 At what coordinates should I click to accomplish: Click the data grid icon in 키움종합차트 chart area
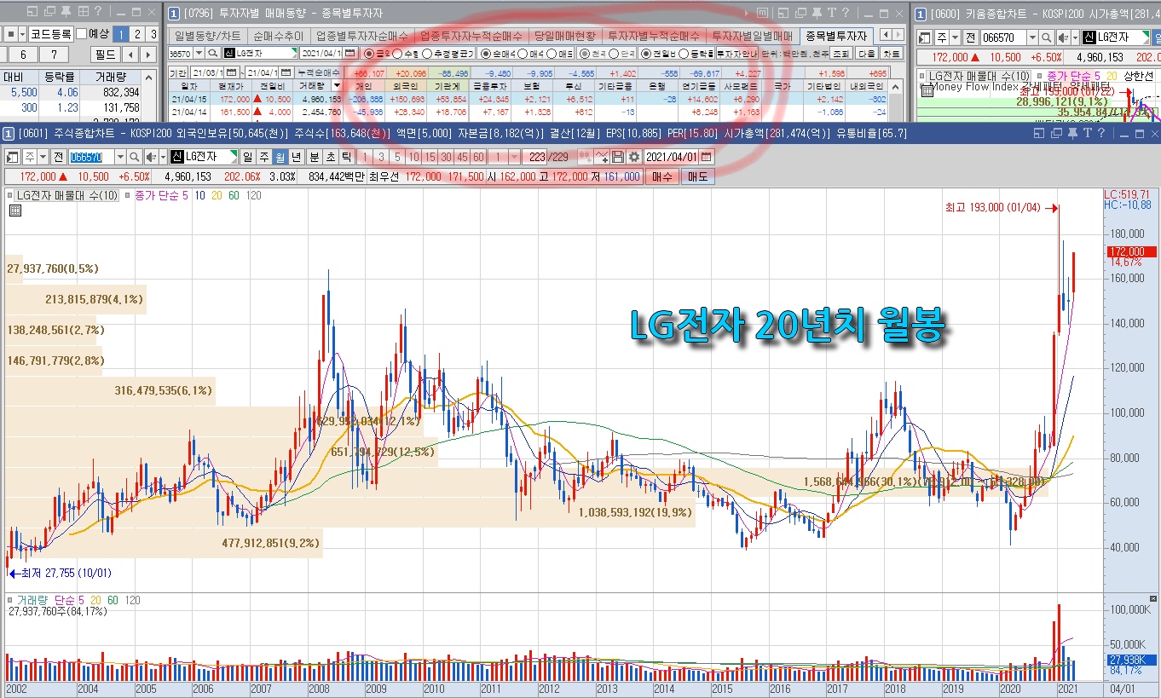927,90
